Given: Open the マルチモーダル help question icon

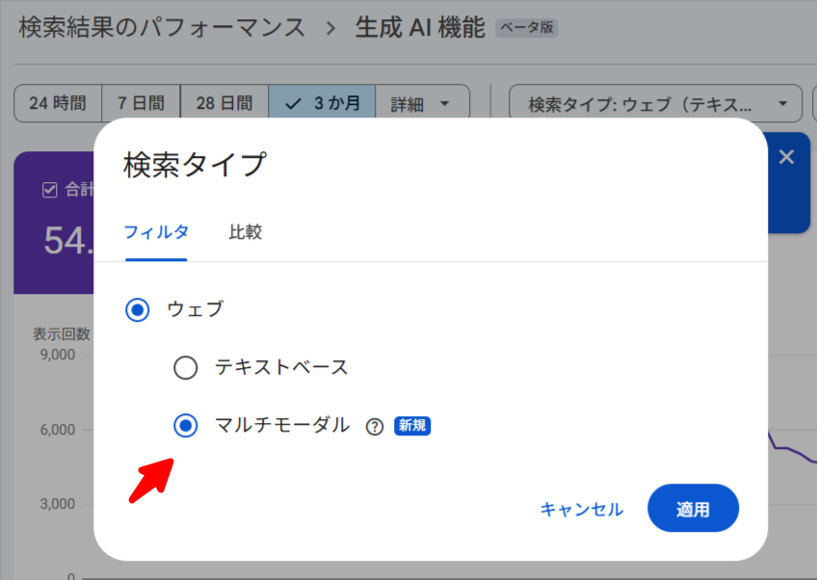Looking at the screenshot, I should click(x=375, y=427).
